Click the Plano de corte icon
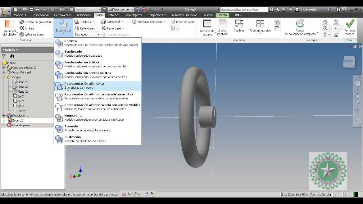 [x=173, y=22]
